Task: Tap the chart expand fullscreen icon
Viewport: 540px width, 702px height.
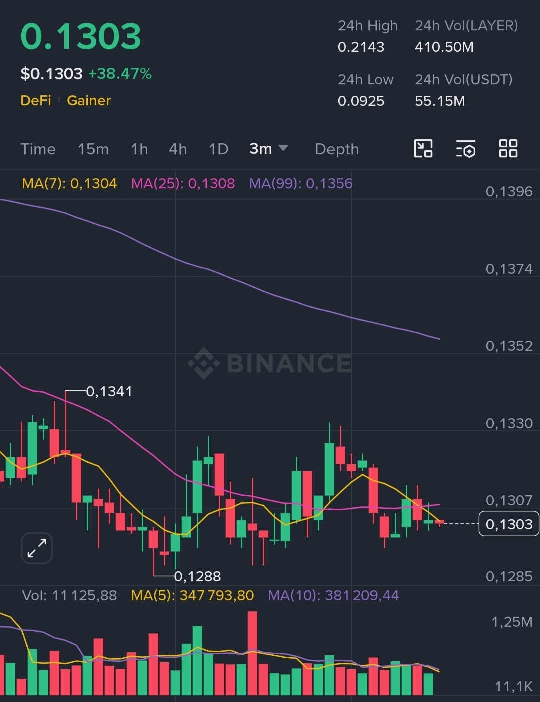Action: pyautogui.click(x=37, y=548)
